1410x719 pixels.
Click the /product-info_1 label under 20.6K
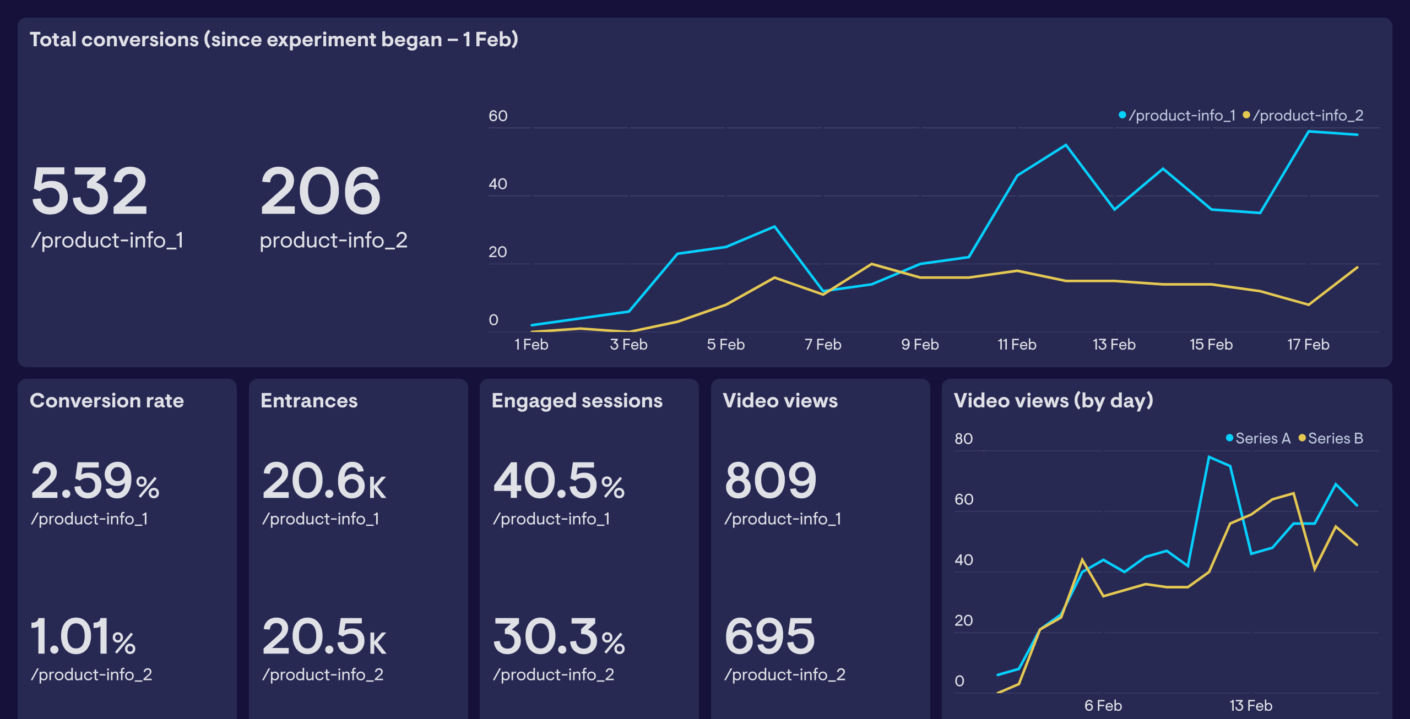(321, 519)
